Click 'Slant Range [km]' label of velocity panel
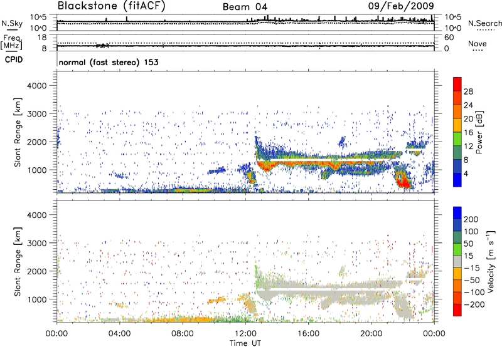The image size is (502, 347). click(18, 261)
